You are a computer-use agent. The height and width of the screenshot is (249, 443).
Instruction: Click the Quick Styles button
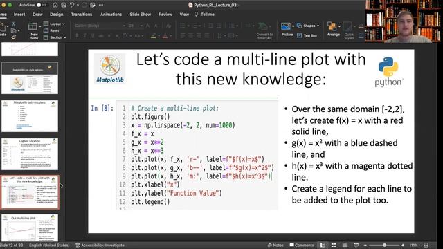(349, 31)
